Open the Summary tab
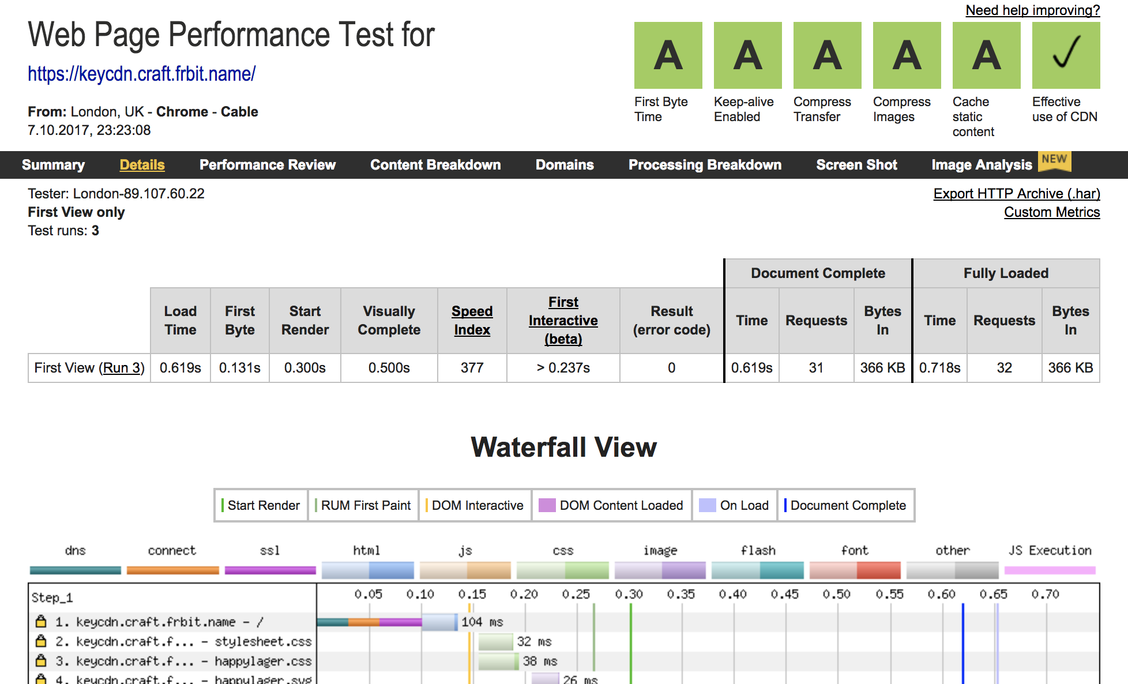Viewport: 1128px width, 684px height. [x=53, y=165]
